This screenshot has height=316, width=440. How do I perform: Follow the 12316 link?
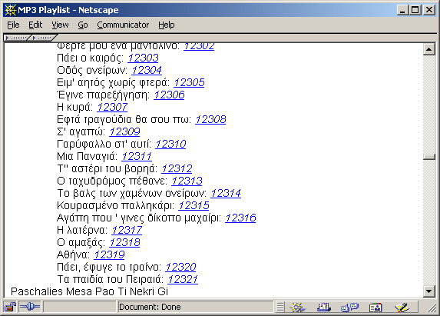240,218
